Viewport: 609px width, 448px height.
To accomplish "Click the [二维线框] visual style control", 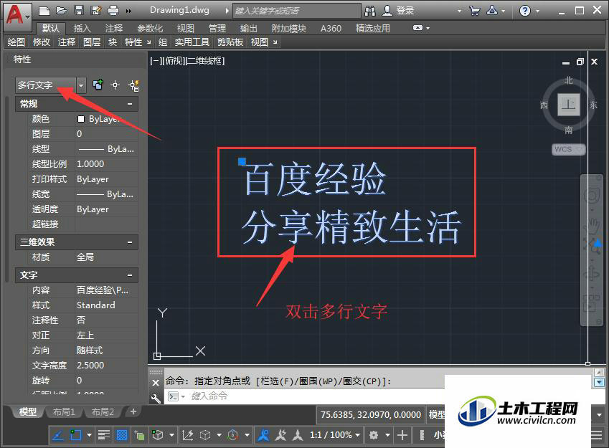I will pyautogui.click(x=205, y=60).
